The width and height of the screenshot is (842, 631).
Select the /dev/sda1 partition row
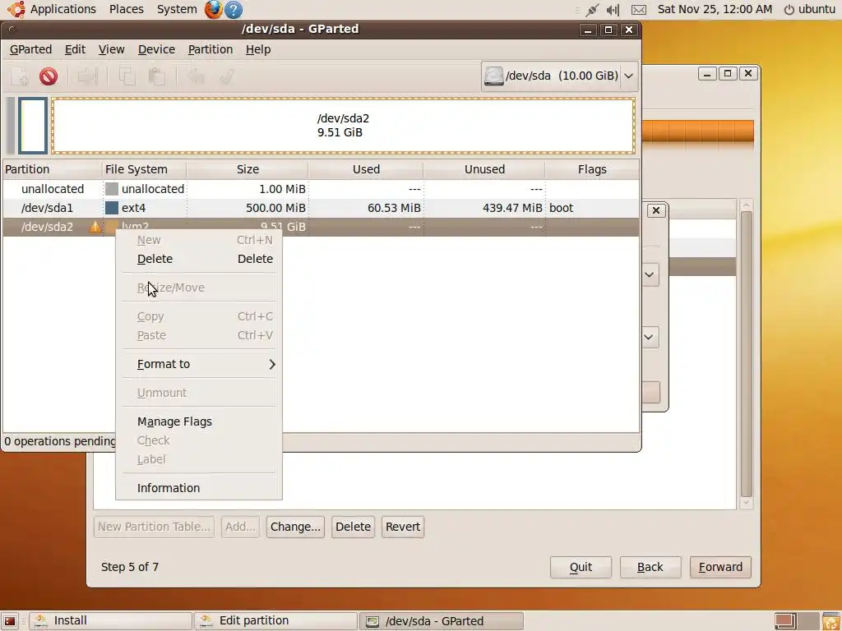point(322,208)
